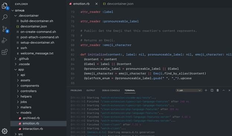Expand the src folder

[15, 134]
